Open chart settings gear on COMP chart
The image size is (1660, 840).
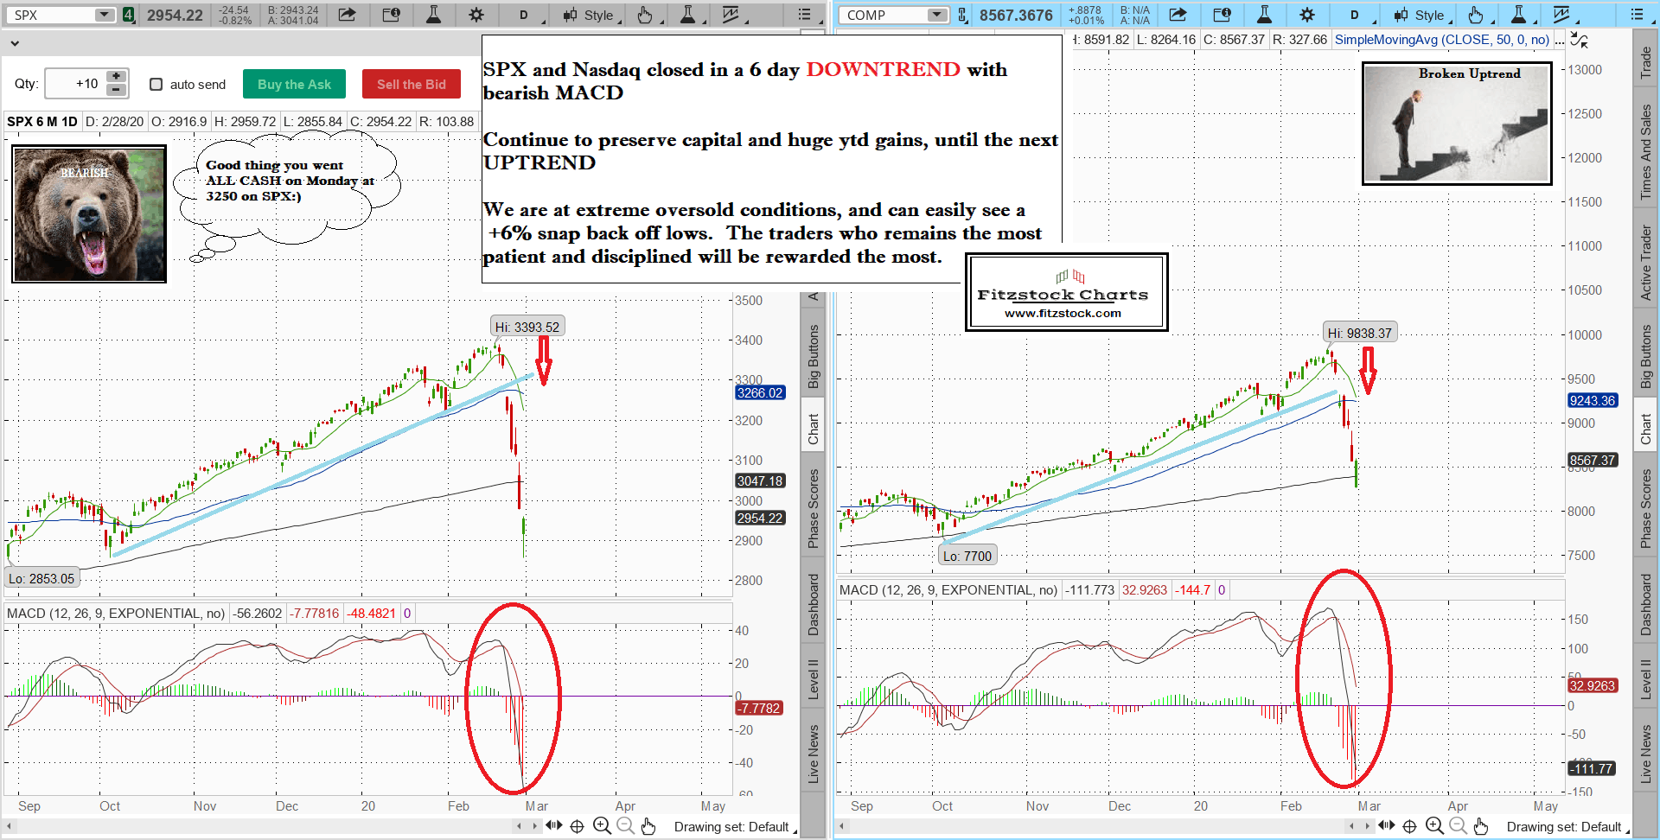coord(1306,15)
